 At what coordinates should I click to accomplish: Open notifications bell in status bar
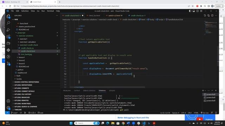[x=216, y=113]
